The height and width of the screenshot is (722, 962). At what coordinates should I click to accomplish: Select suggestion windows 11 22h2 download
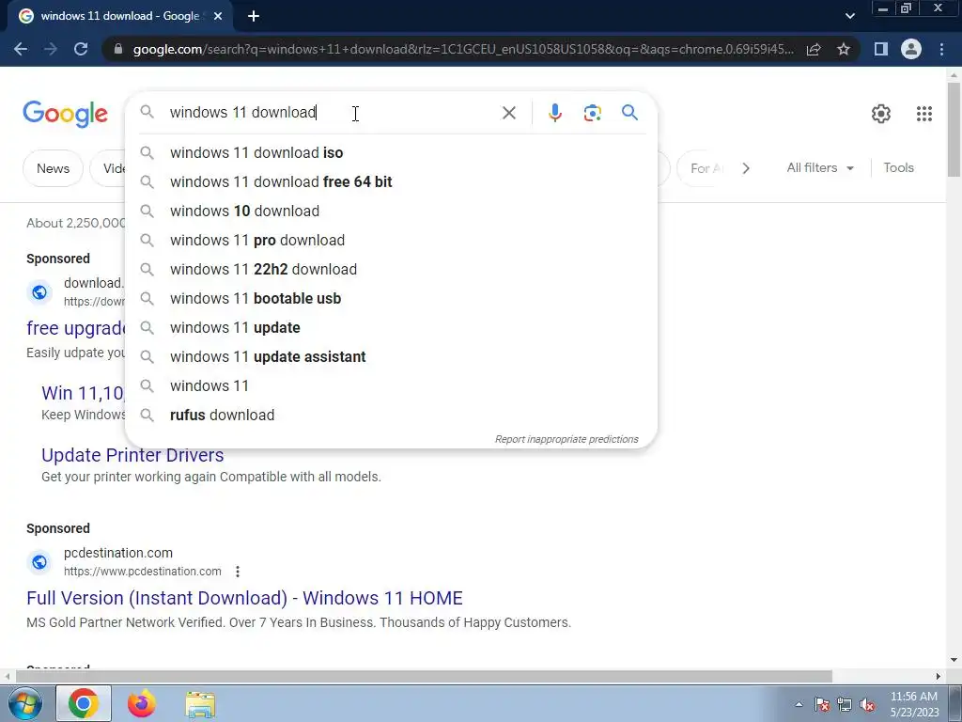coord(391,270)
